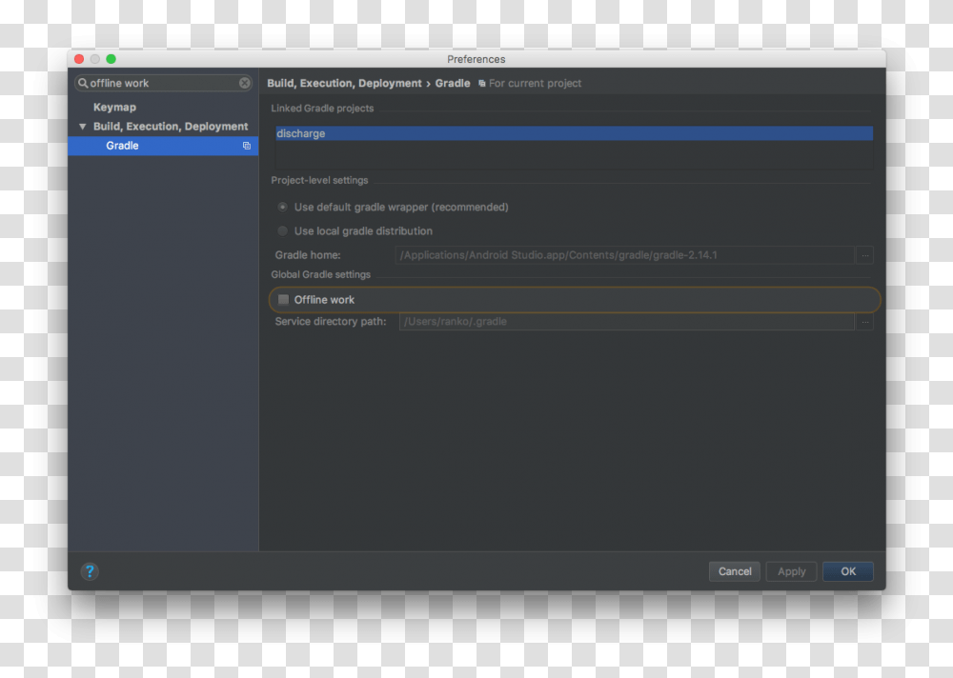Click the icon before For current project
953x678 pixels.
coord(482,84)
